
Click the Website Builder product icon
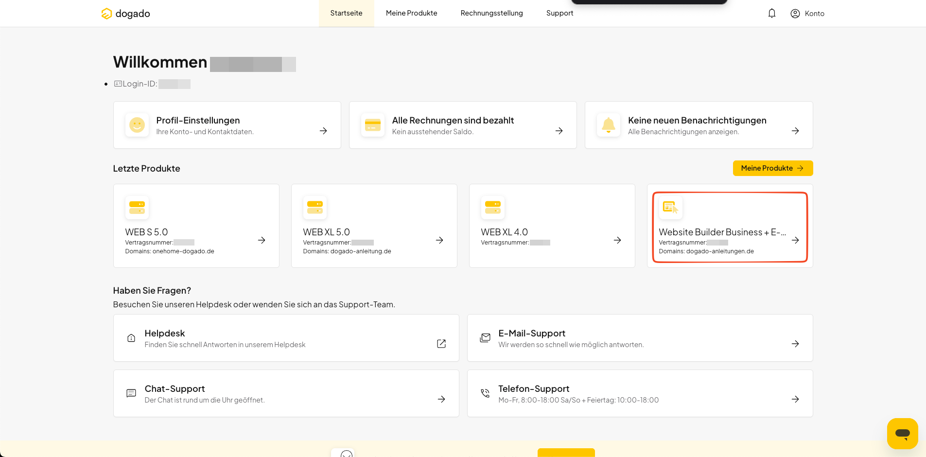click(x=671, y=208)
